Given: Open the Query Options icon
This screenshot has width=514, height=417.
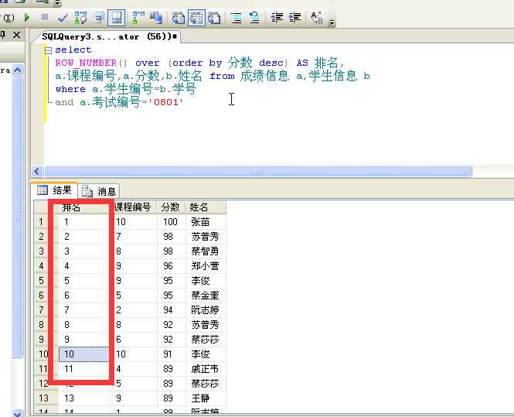Looking at the screenshot, I should coord(98,18).
